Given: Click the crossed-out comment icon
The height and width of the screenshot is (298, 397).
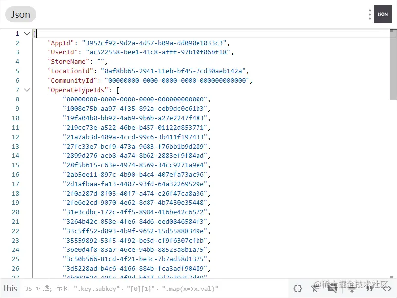Looking at the screenshot, I should (332, 288).
